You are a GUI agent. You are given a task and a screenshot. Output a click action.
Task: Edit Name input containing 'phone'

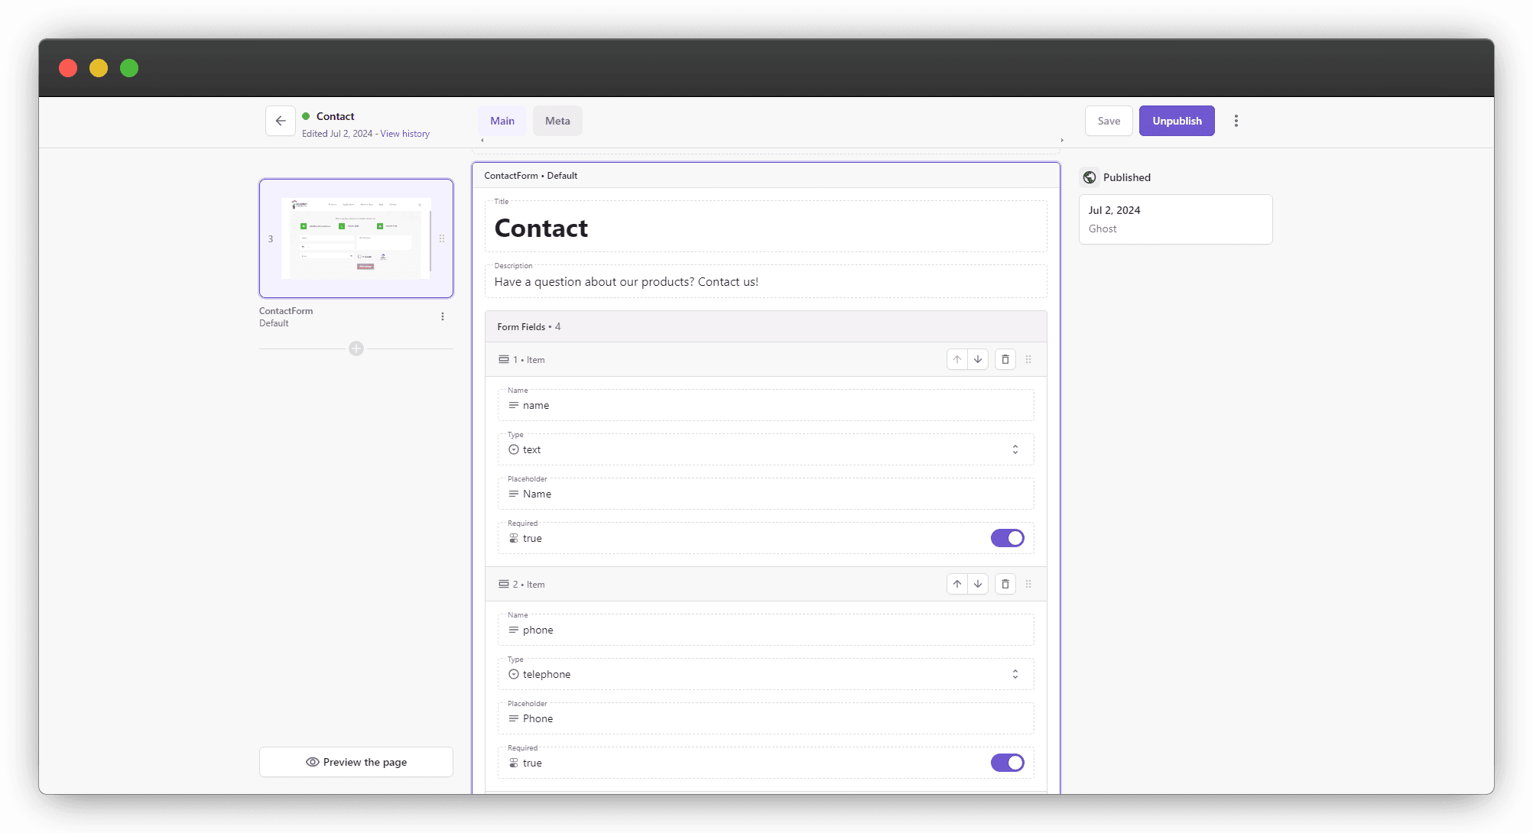(x=766, y=630)
